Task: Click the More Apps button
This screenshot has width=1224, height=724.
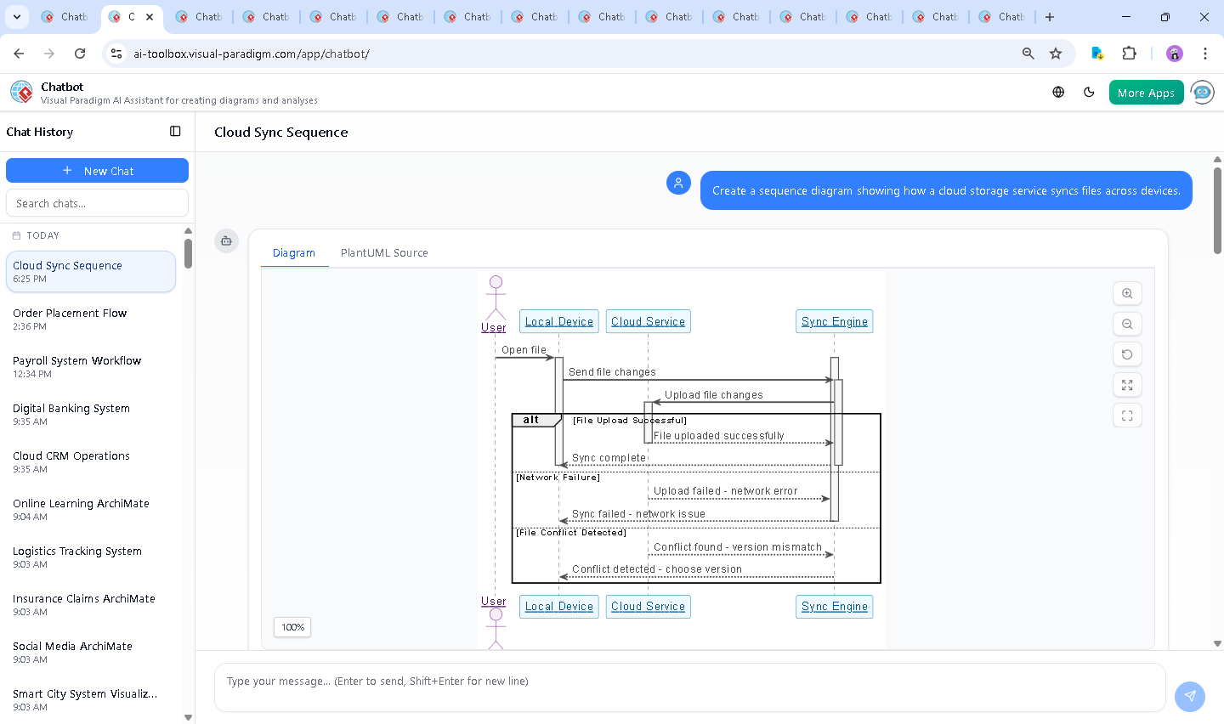Action: 1146,93
